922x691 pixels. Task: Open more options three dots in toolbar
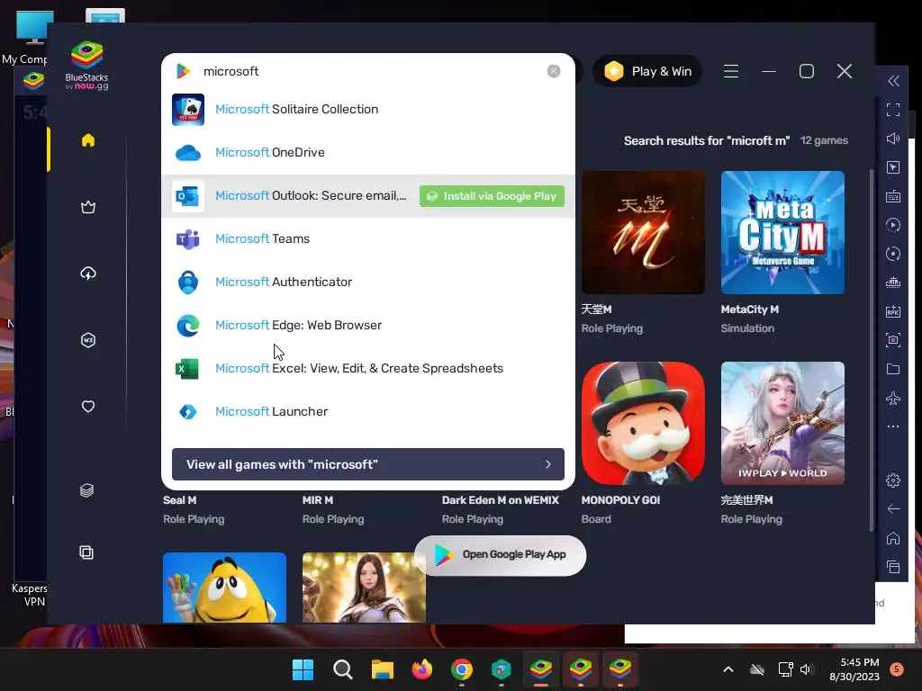point(893,426)
